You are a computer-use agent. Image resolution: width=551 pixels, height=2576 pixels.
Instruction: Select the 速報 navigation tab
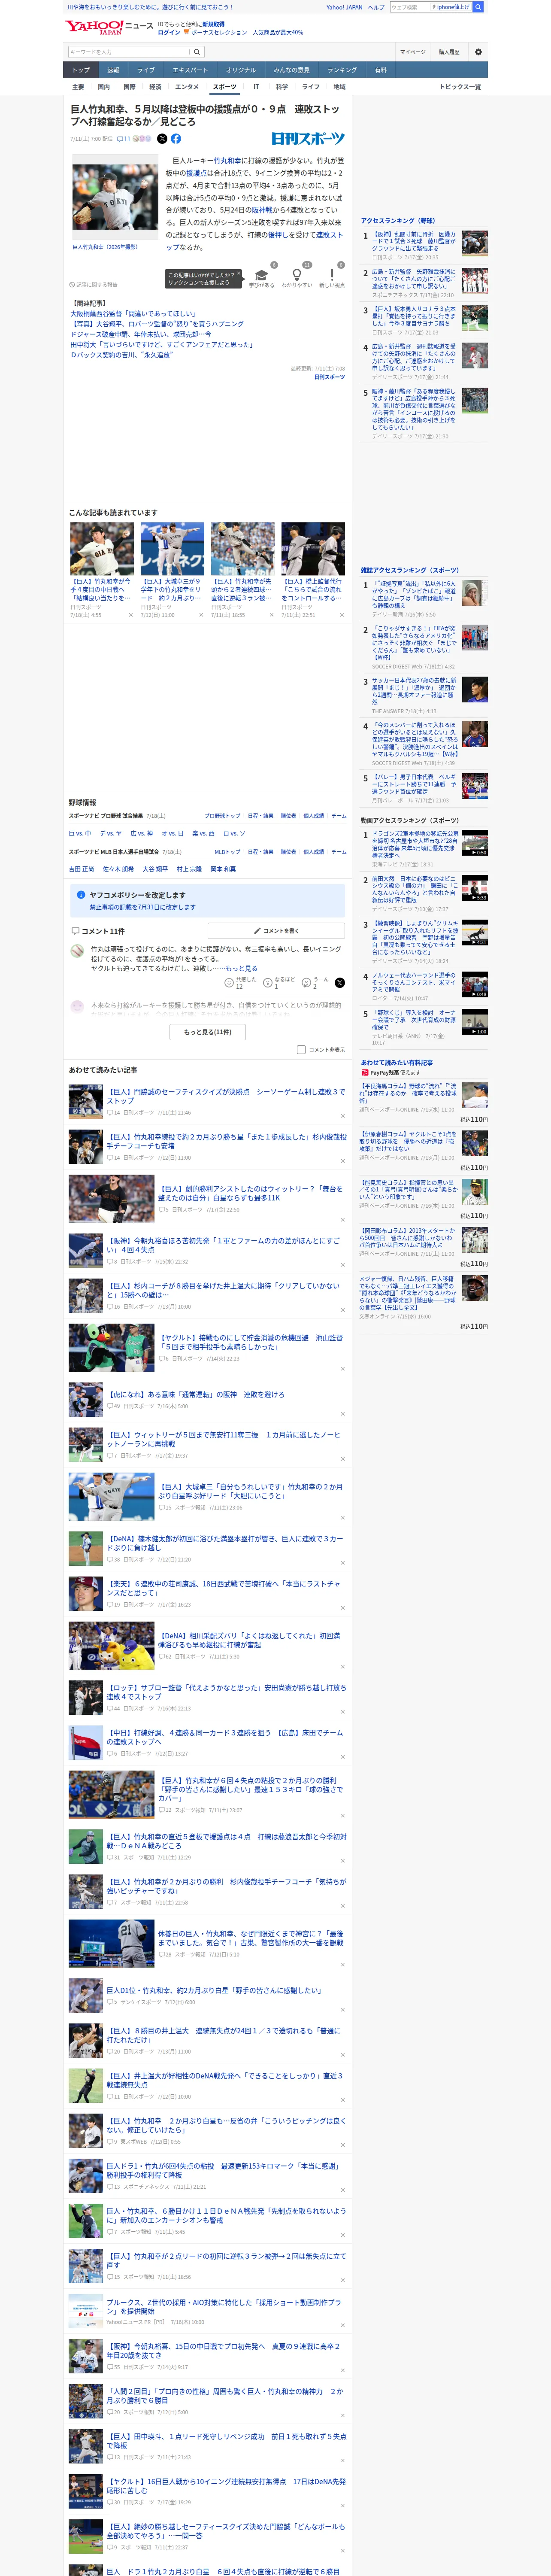point(113,70)
